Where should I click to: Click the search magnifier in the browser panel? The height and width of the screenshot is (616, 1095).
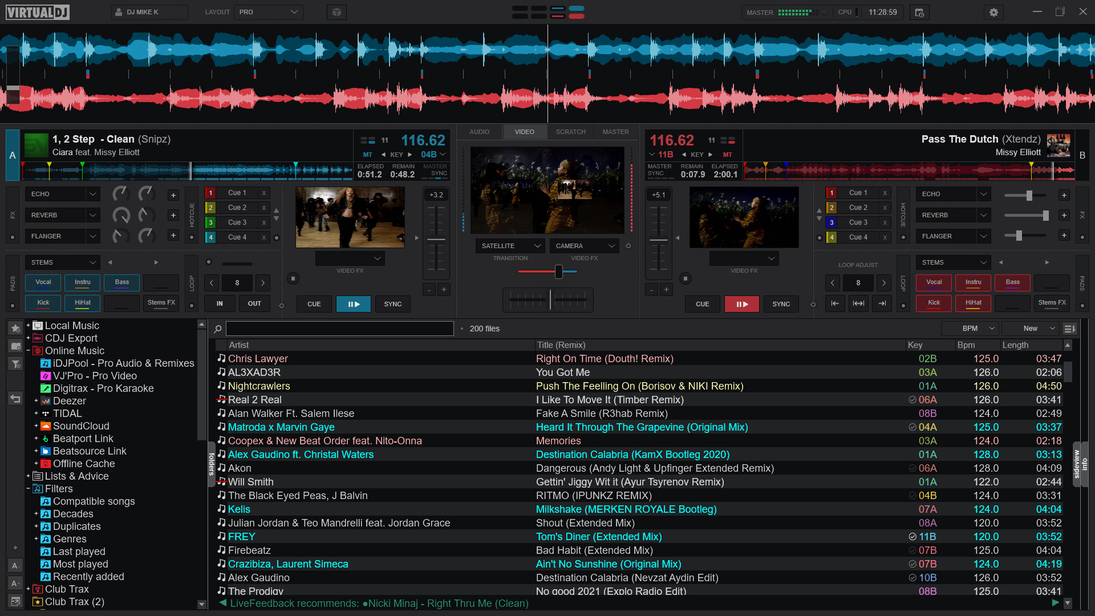coord(217,329)
